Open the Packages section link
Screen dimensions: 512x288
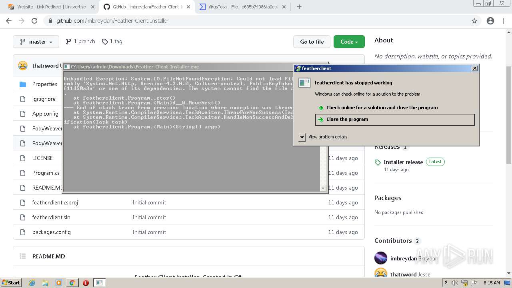388,198
